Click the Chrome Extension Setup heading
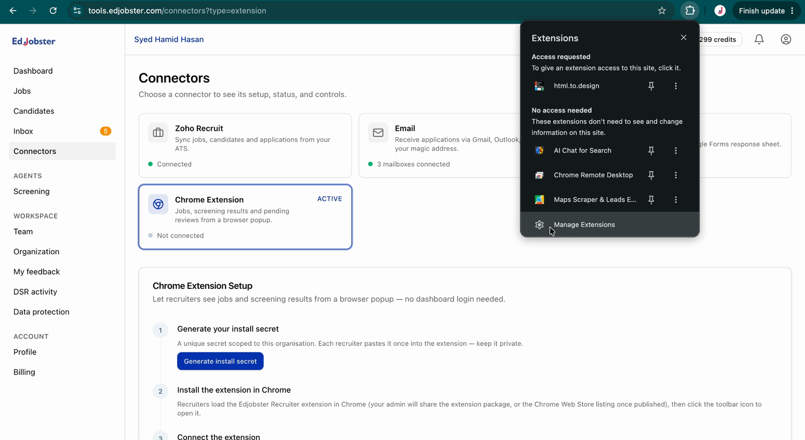 [202, 286]
